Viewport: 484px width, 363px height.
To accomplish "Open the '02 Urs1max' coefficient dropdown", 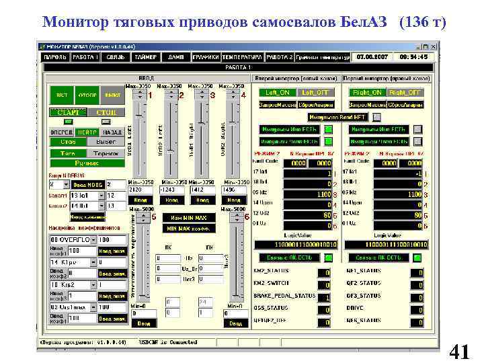I will point(93,307).
